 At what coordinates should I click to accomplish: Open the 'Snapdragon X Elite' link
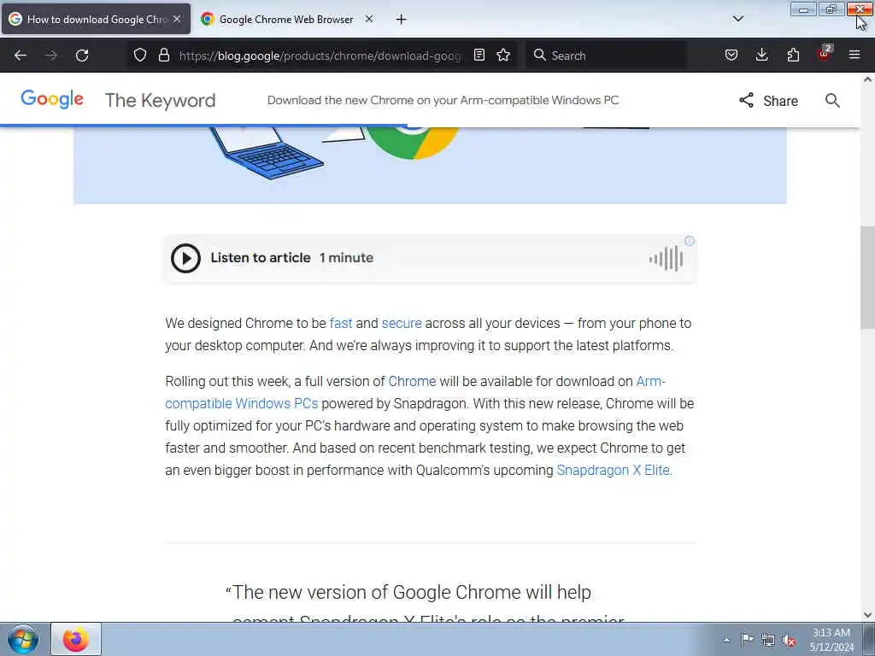[x=614, y=471]
